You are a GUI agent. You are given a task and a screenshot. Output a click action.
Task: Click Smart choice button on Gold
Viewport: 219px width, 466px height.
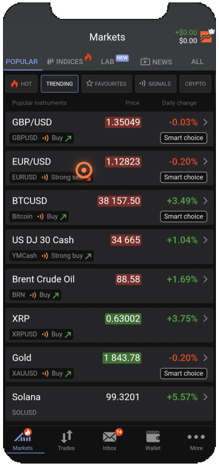coord(184,373)
